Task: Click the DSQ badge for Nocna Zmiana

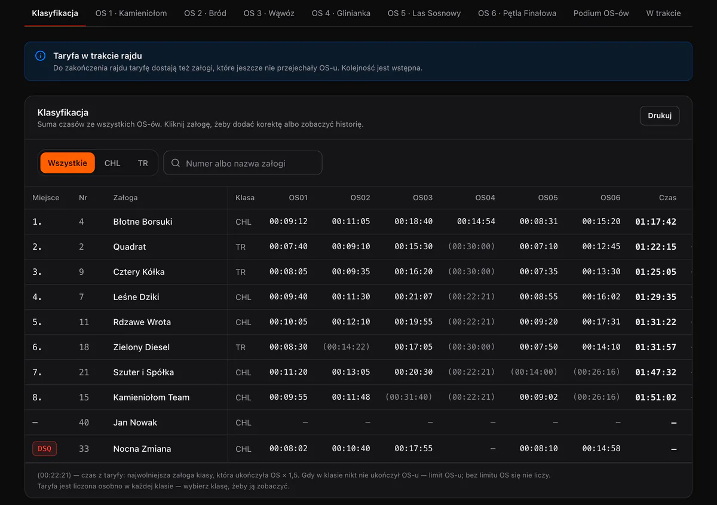Action: click(x=44, y=448)
